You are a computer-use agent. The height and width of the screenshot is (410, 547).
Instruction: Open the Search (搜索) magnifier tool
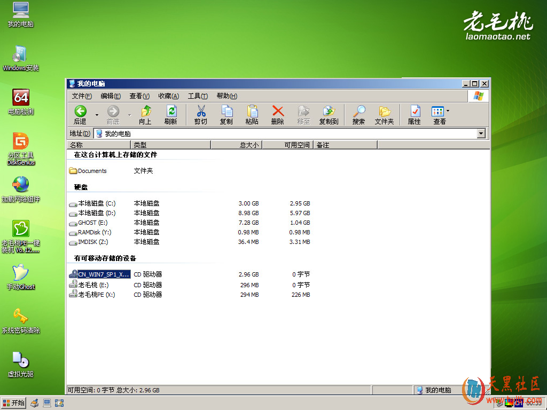(x=359, y=114)
